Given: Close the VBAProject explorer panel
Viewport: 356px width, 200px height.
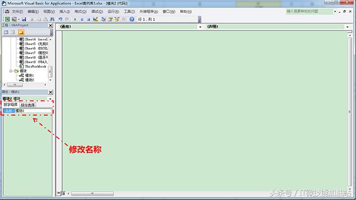Looking at the screenshot, I should [x=51, y=26].
